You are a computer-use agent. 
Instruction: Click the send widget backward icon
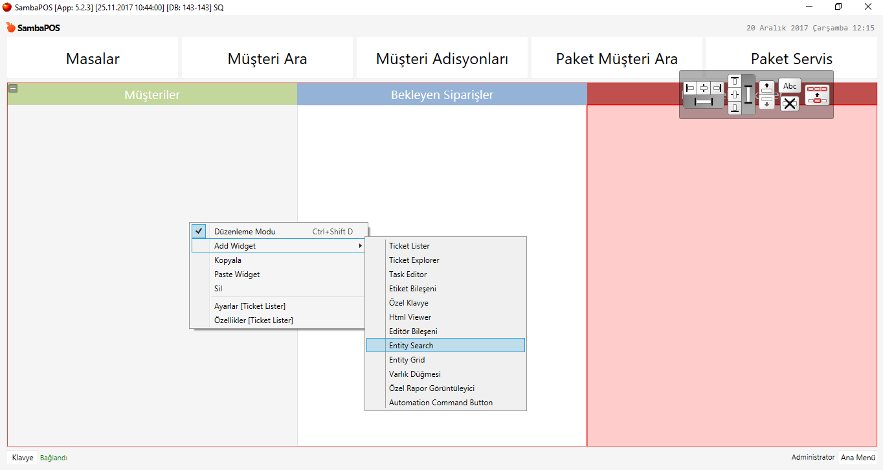point(766,102)
